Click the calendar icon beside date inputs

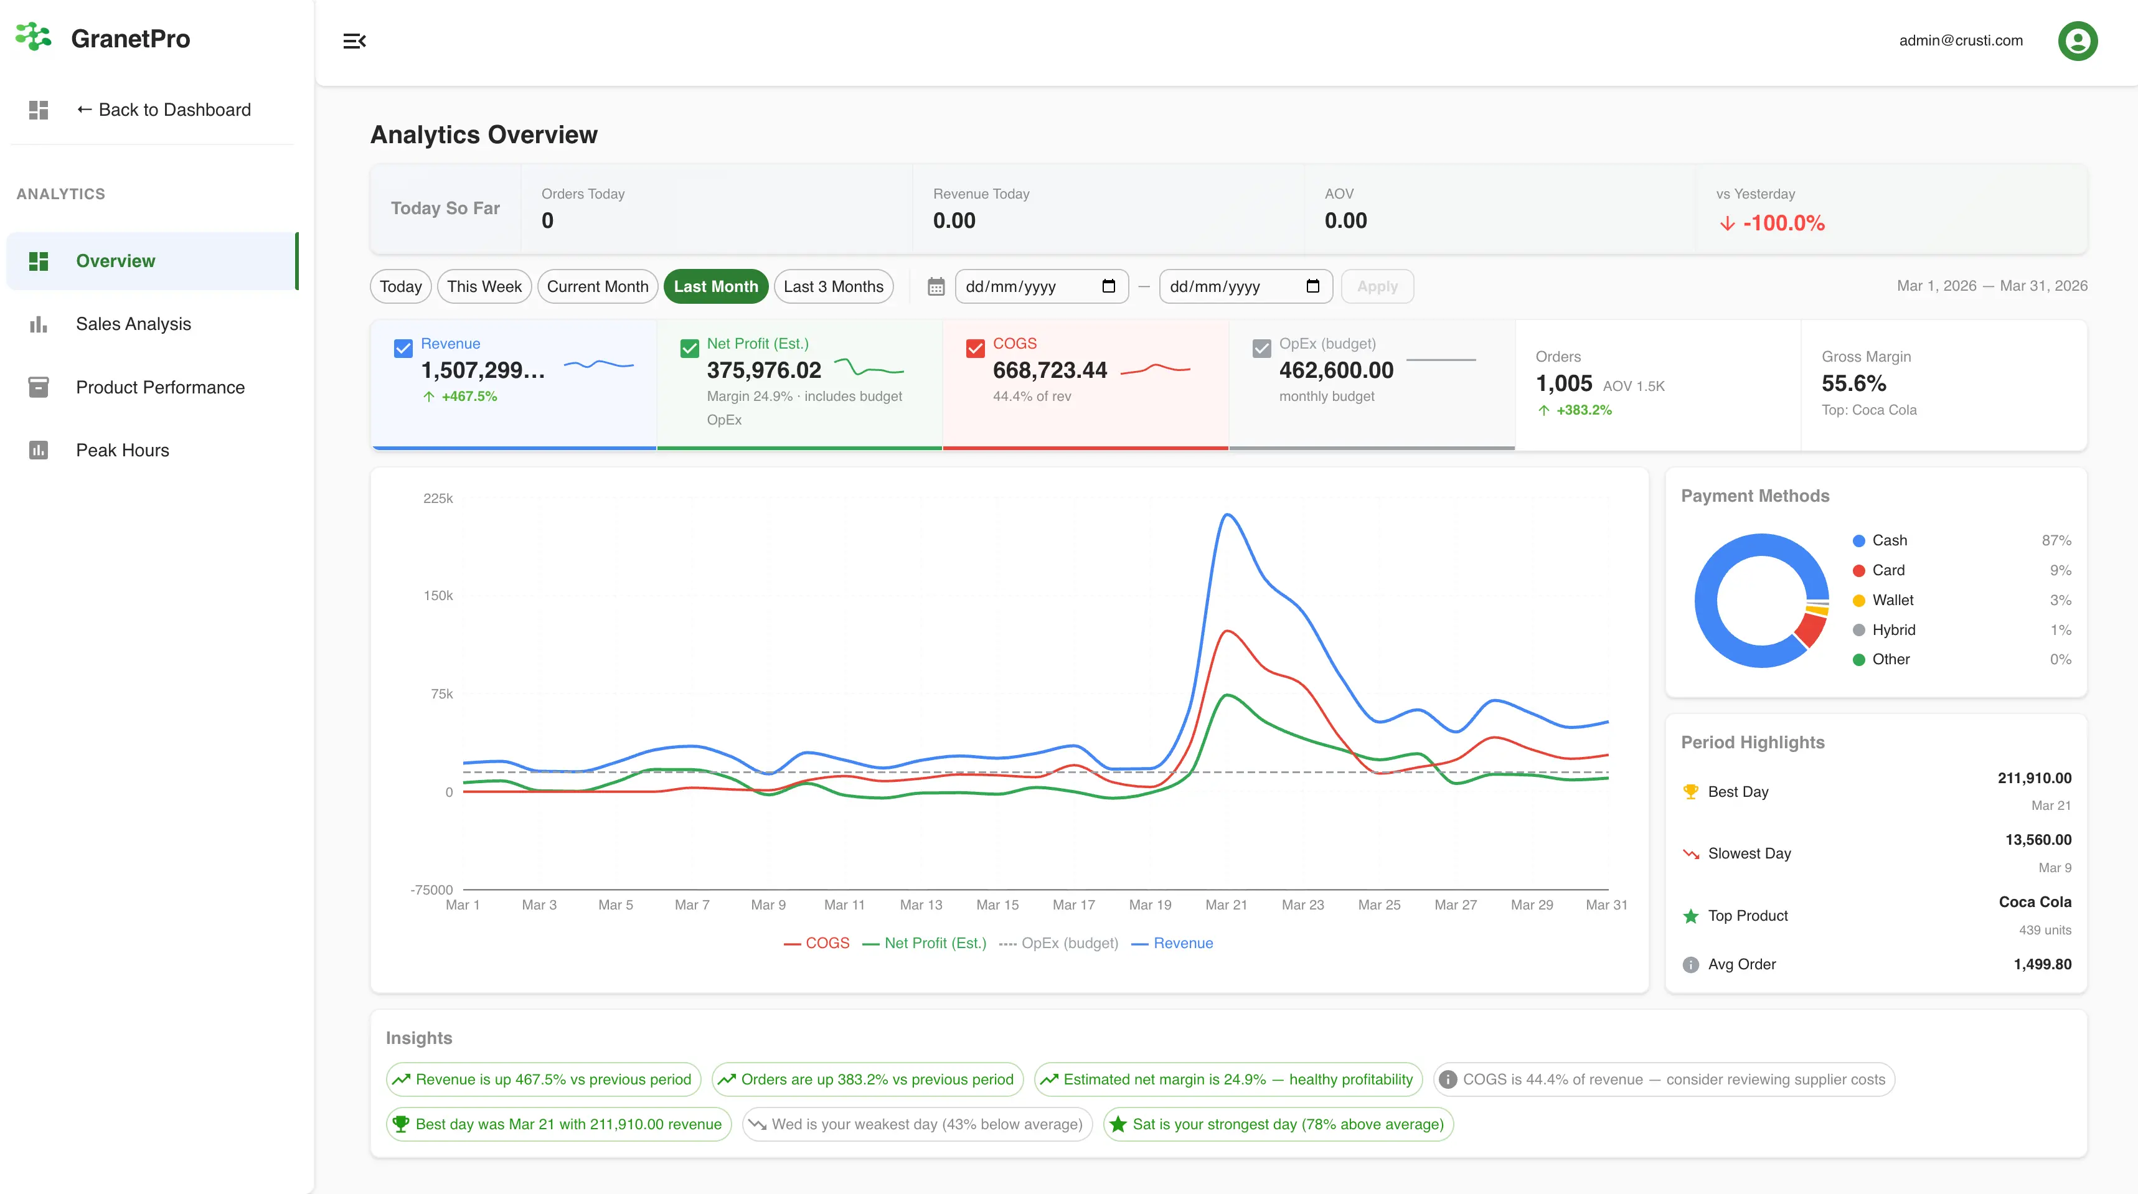936,286
